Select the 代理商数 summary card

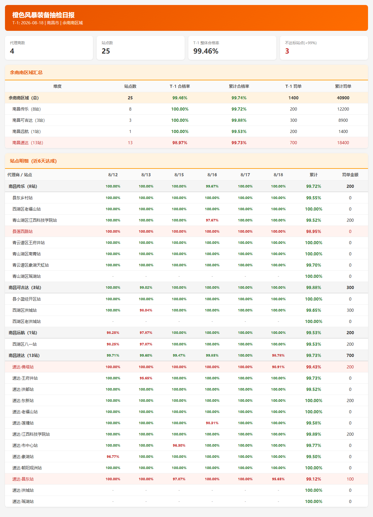pos(49,48)
